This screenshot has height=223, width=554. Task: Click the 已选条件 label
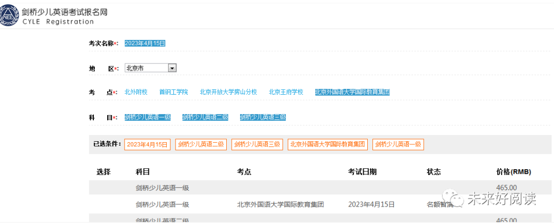(x=107, y=144)
